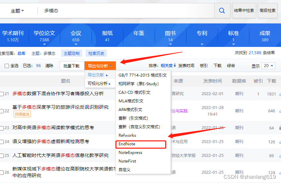Choose NoteExpress export option

click(x=130, y=153)
